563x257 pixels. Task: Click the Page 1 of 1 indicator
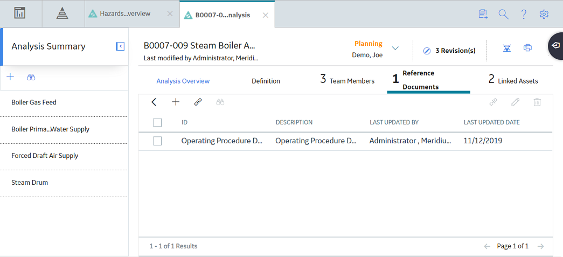[x=513, y=246]
